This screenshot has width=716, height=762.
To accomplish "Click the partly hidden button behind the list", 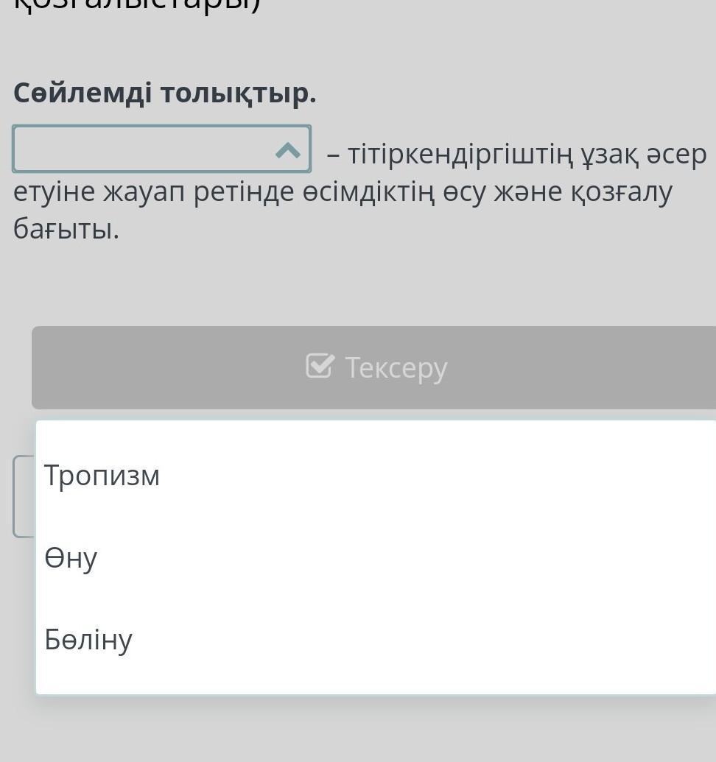I will click(24, 496).
